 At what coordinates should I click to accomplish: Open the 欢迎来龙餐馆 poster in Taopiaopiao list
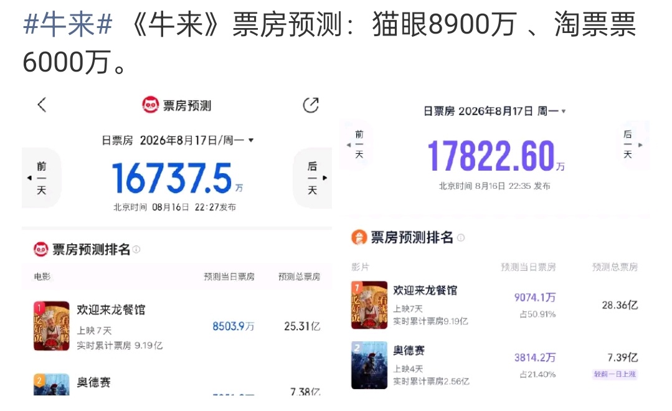[x=369, y=305]
